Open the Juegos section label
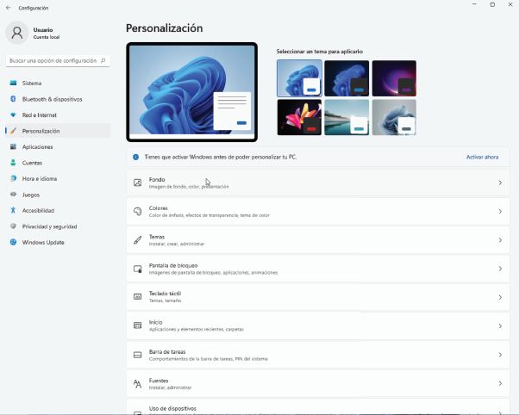Image resolution: width=519 pixels, height=415 pixels. click(x=31, y=195)
